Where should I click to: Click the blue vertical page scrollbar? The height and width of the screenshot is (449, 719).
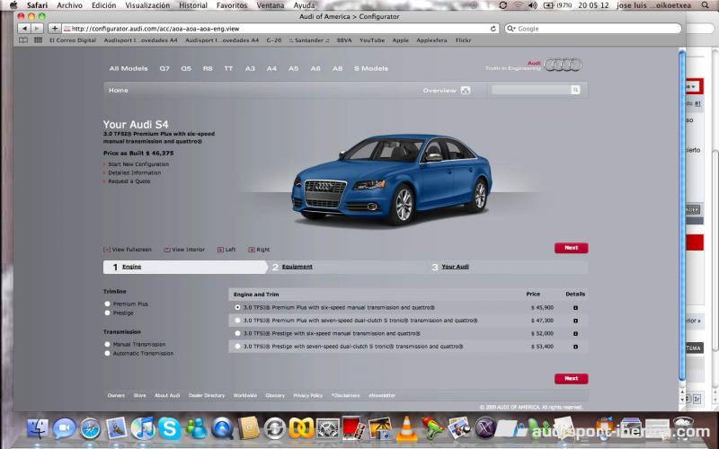click(682, 216)
